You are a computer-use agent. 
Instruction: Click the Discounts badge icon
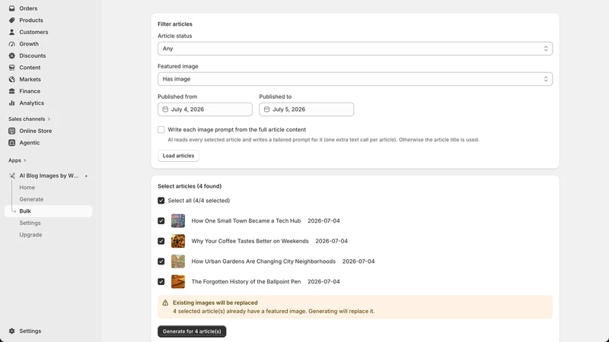[x=11, y=55]
